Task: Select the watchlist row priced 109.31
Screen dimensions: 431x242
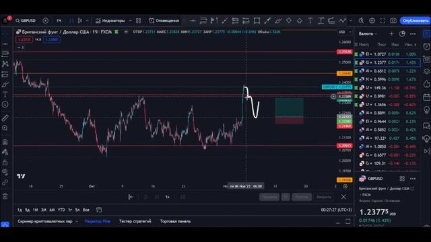Action: pyautogui.click(x=387, y=163)
